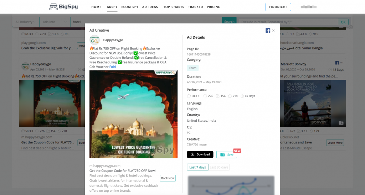This screenshot has height=195, width=365.
Task: Click the hand icon beside 98
Action: [x=62, y=34]
